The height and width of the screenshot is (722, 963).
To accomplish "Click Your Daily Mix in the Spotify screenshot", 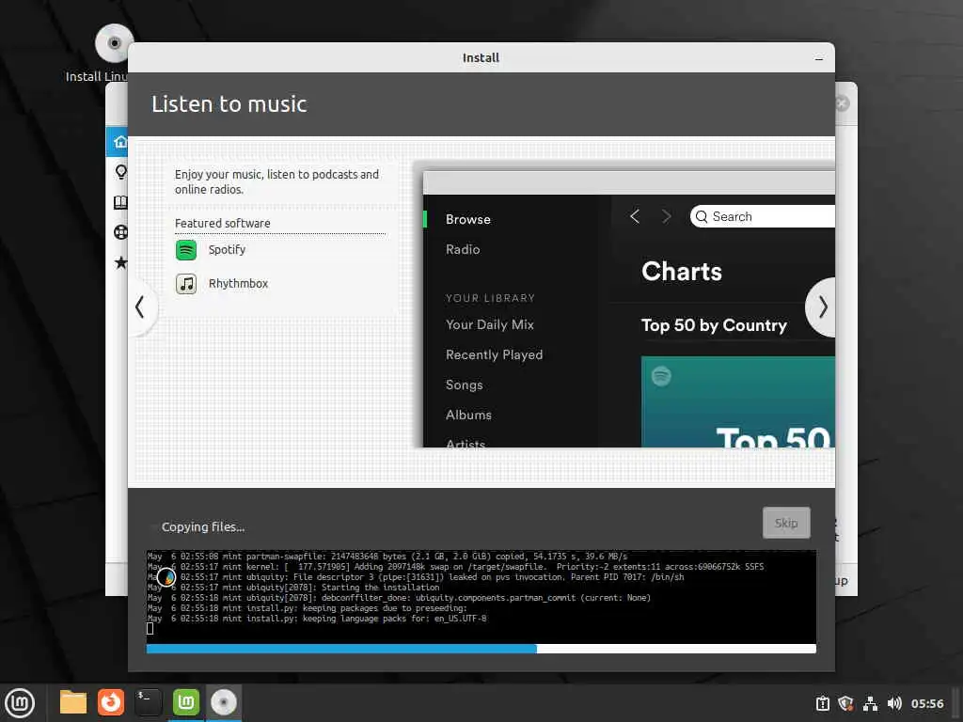I will click(x=489, y=324).
